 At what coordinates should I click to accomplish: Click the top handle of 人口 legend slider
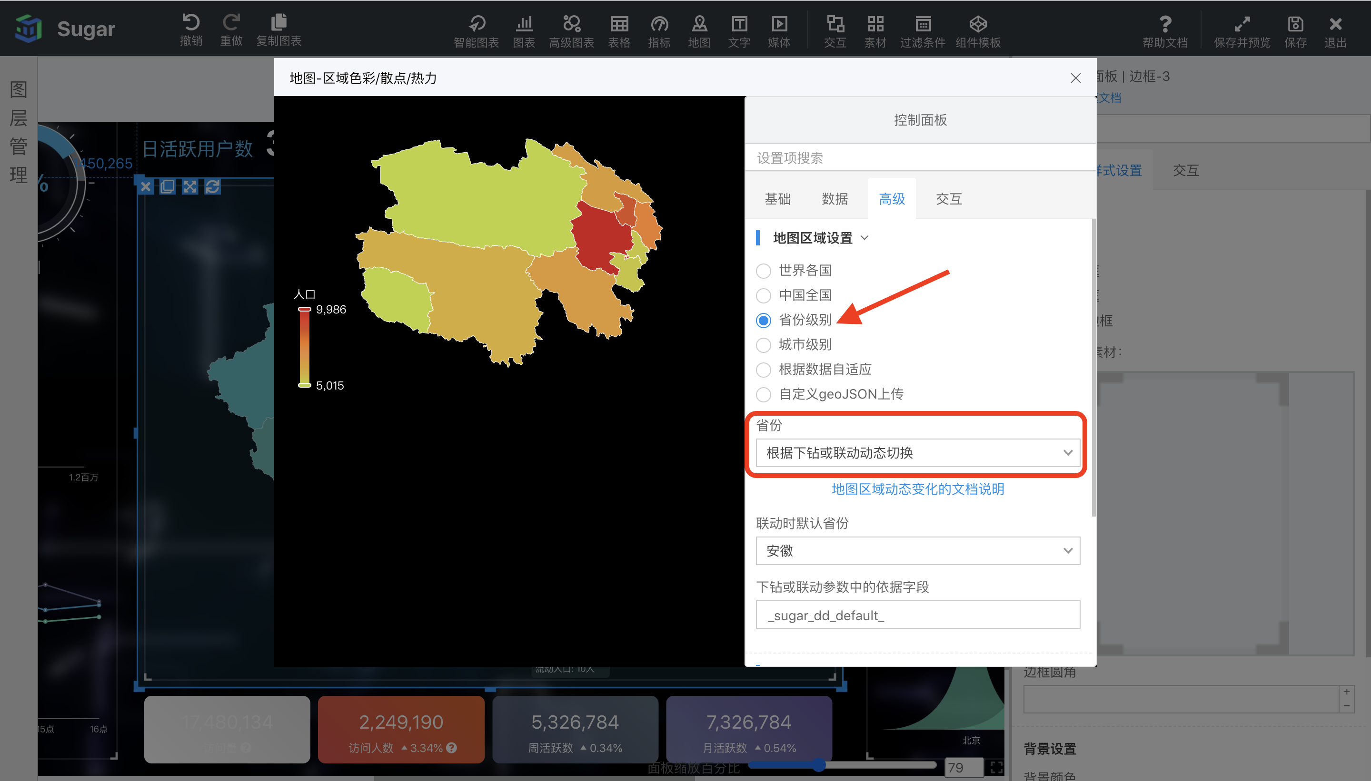click(304, 310)
